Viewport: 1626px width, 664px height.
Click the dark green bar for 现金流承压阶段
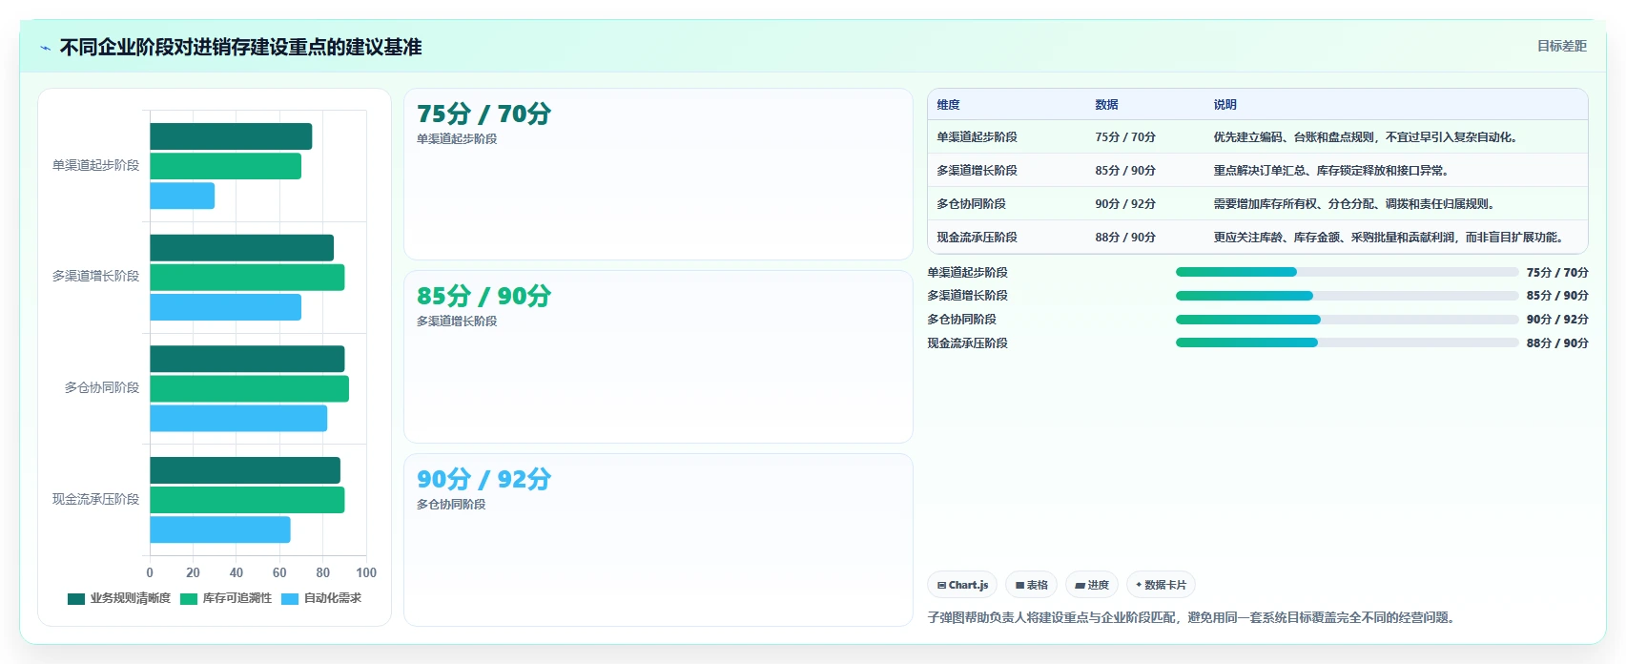pyautogui.click(x=245, y=470)
